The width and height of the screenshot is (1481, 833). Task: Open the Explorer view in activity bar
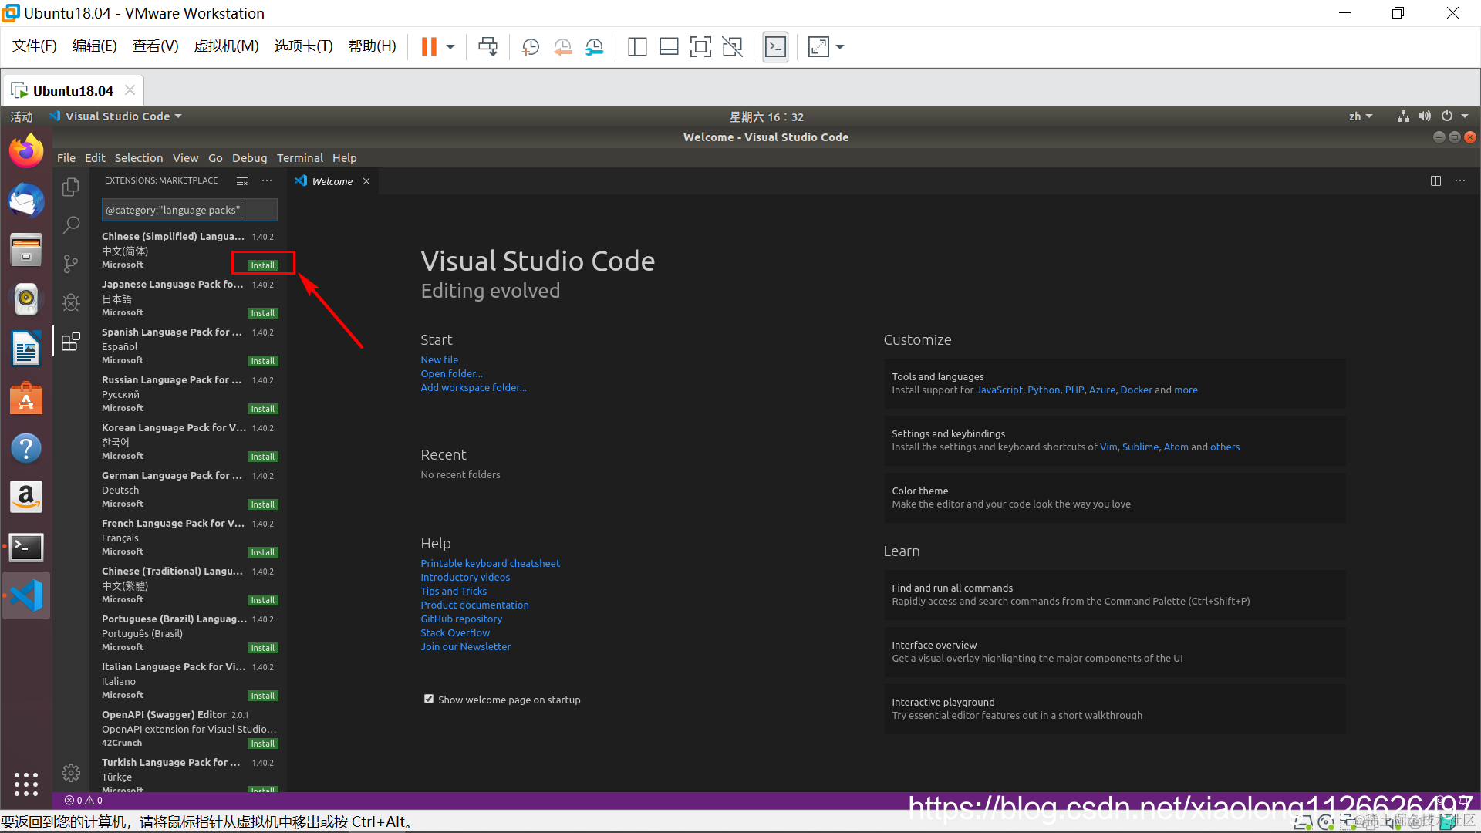click(x=71, y=187)
